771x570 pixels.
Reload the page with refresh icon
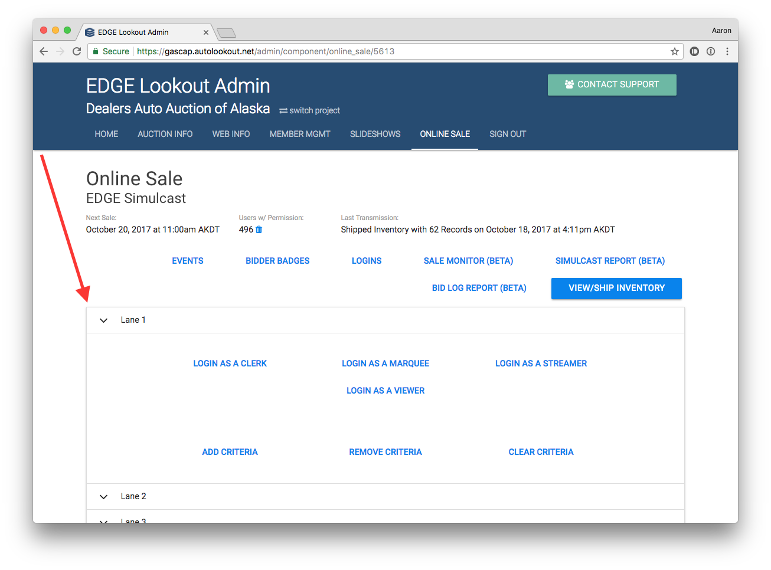(77, 51)
